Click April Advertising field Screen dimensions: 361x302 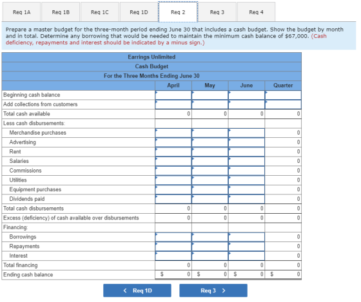pyautogui.click(x=173, y=142)
